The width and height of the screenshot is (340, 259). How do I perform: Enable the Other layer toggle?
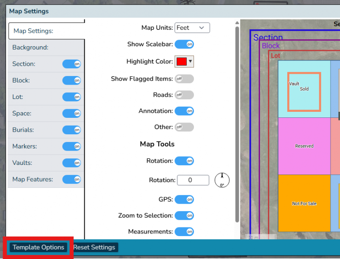click(184, 127)
